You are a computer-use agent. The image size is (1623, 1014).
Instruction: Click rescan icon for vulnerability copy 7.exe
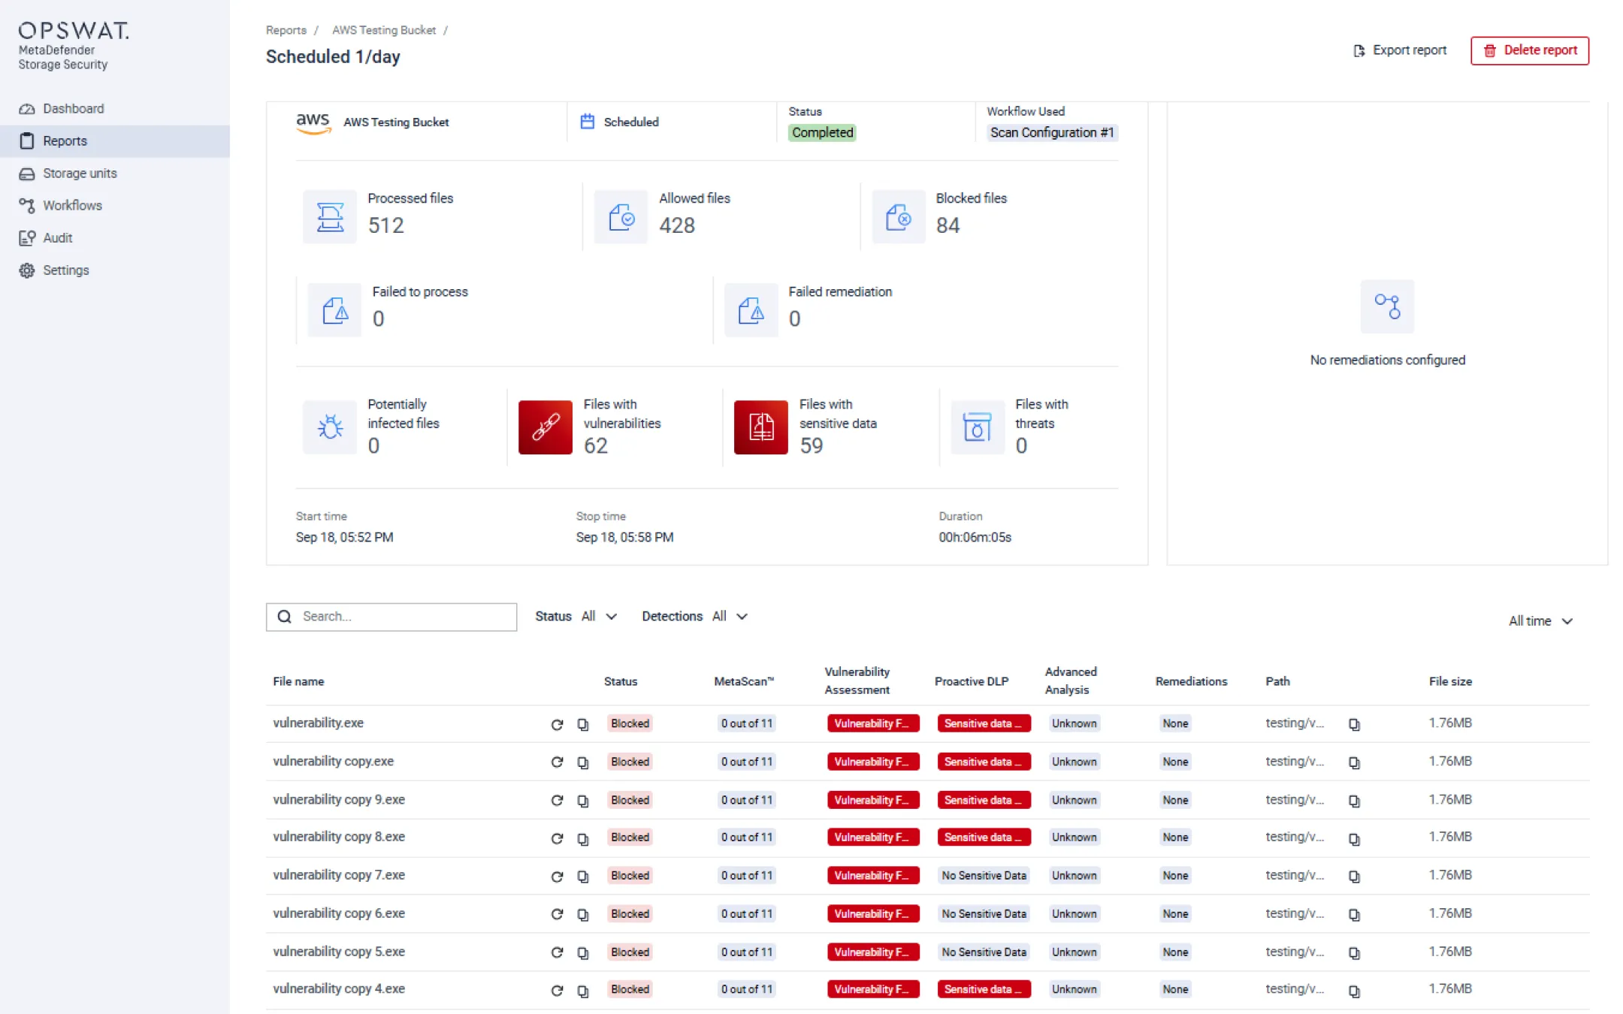click(x=557, y=877)
